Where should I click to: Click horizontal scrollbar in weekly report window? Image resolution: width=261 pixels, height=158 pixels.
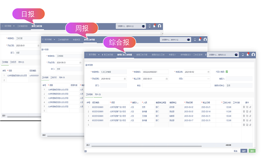pyautogui.click(x=66, y=136)
